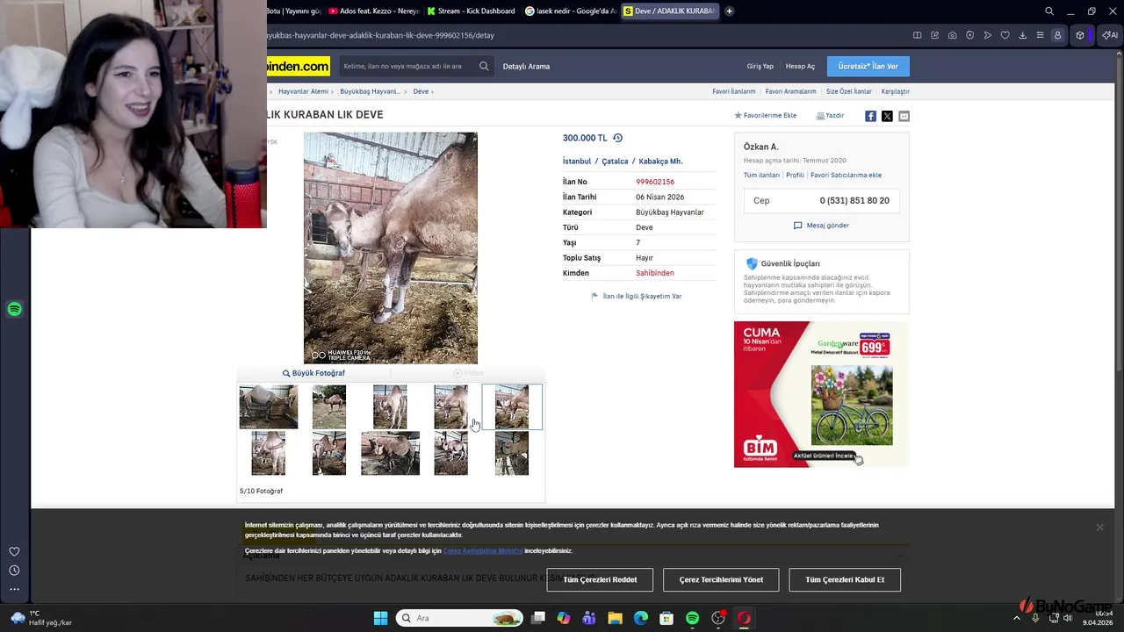Click the İstanbul location link

[x=577, y=162]
